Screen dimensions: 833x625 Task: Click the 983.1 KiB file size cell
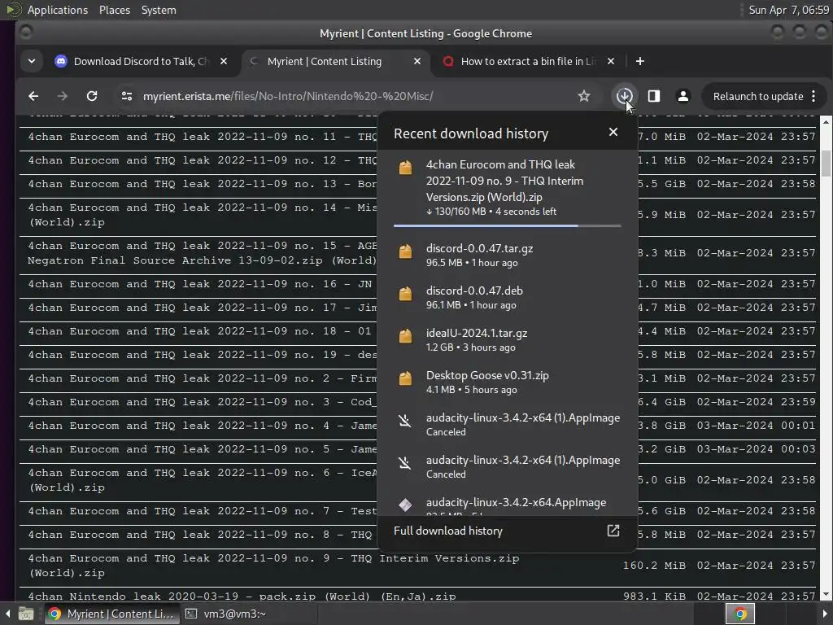(654, 597)
